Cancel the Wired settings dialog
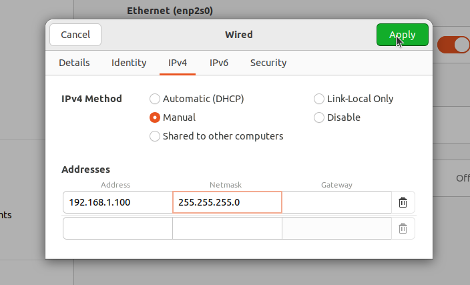 click(75, 35)
